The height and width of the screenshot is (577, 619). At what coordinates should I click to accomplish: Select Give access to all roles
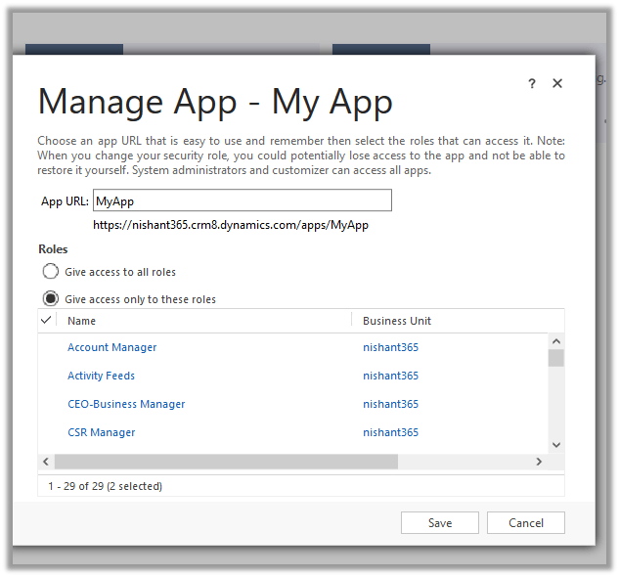[51, 272]
